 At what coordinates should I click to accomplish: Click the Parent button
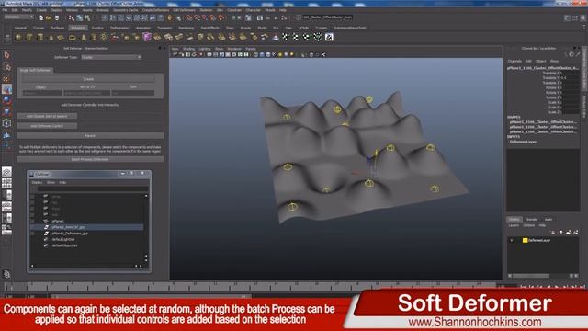[x=90, y=135]
